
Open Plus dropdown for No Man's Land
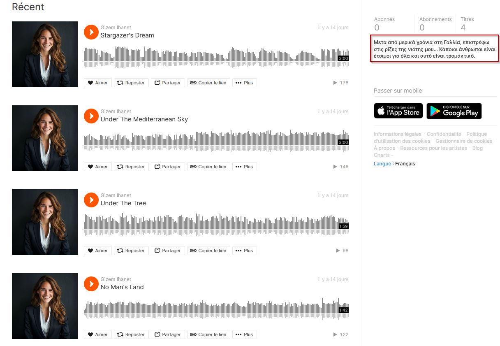tap(245, 334)
